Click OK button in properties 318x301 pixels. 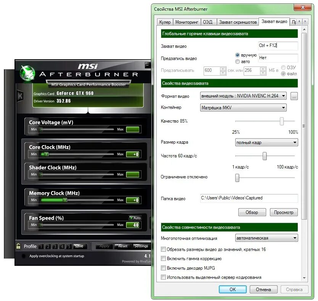click(233, 289)
